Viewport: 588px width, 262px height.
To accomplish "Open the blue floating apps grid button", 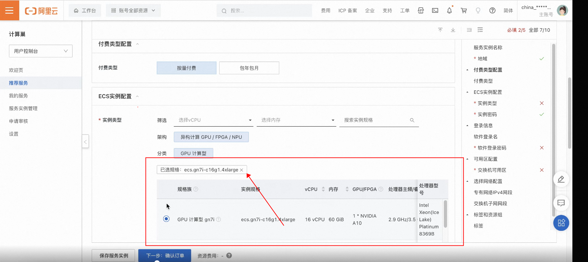I will tap(561, 223).
